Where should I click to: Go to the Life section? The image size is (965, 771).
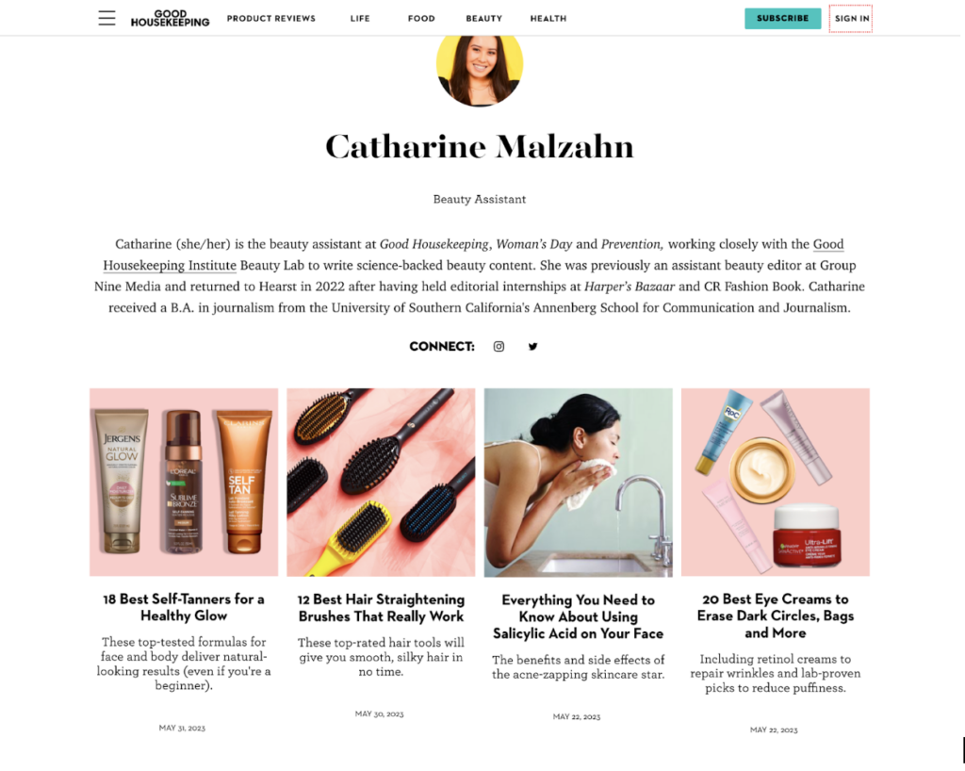[360, 19]
